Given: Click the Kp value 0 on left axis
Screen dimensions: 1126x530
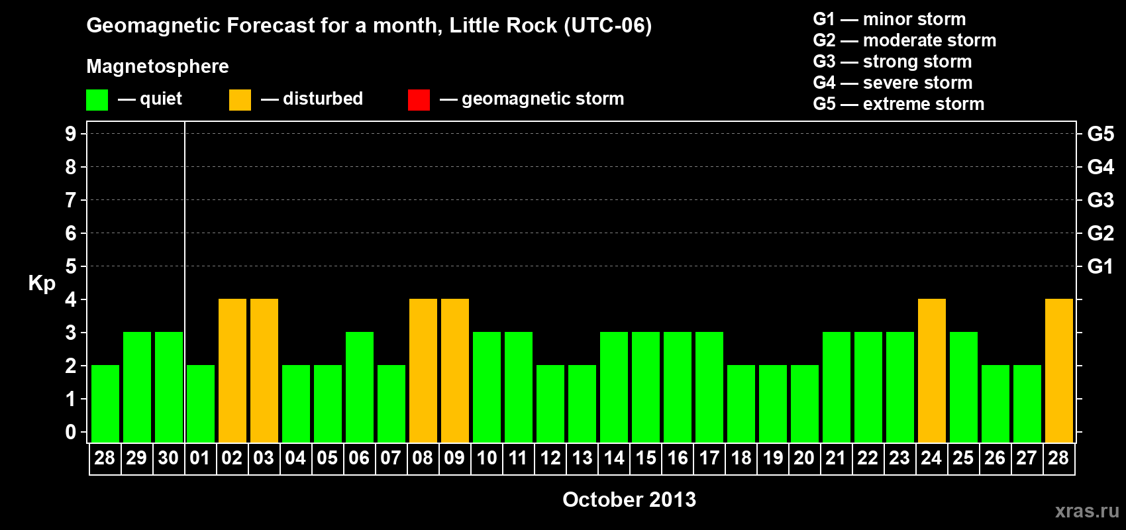Looking at the screenshot, I should pyautogui.click(x=71, y=432).
